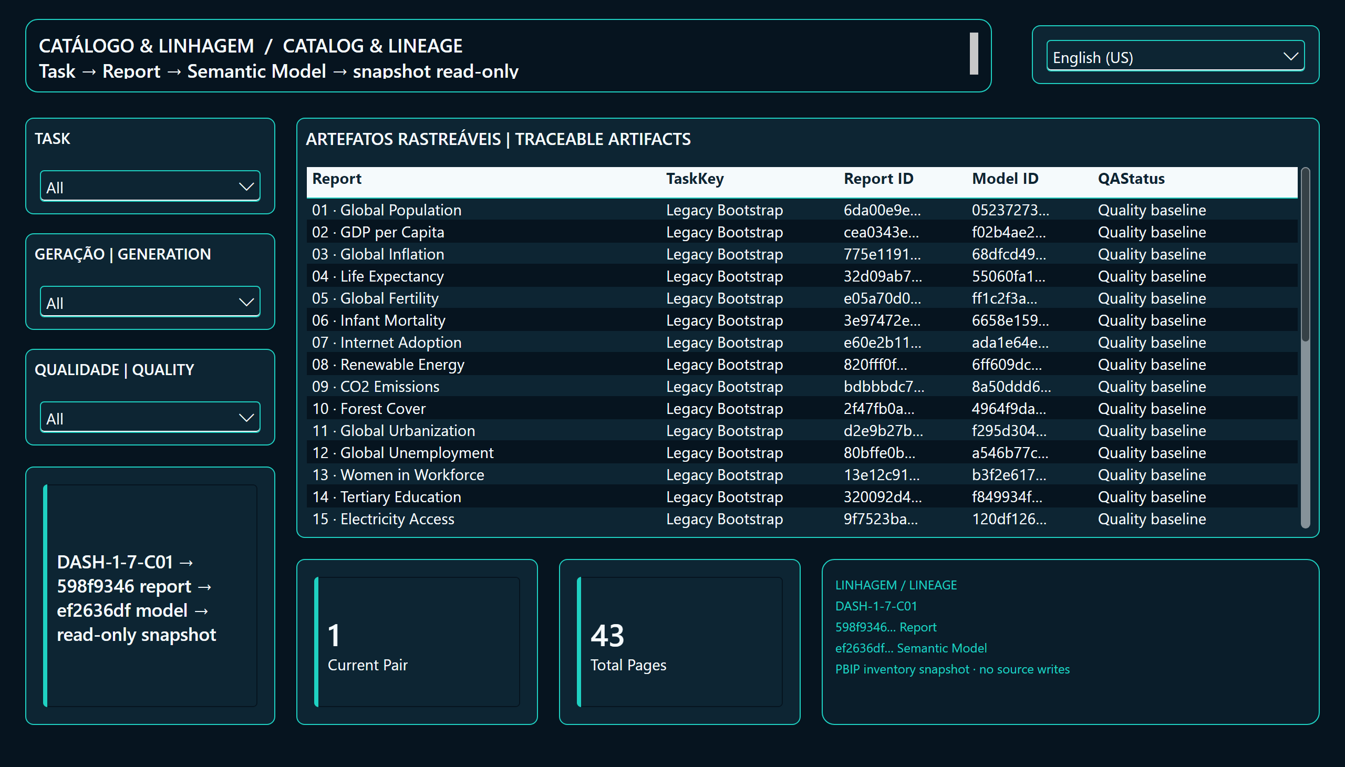Click the title header scrollbar thumb
Screen dimensions: 1345x767
(x=974, y=54)
